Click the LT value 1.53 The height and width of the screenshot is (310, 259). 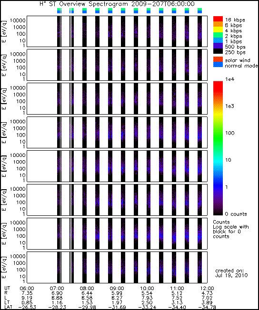tap(87, 303)
